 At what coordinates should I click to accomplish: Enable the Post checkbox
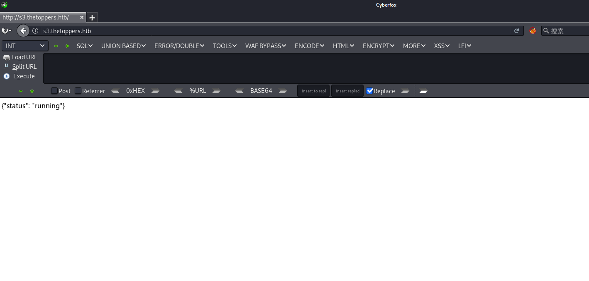(54, 91)
